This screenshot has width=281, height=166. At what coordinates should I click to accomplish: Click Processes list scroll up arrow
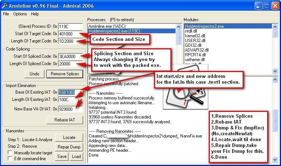click(x=179, y=27)
